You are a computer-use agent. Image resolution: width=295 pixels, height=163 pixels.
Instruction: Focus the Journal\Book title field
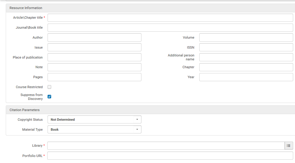click(x=170, y=28)
